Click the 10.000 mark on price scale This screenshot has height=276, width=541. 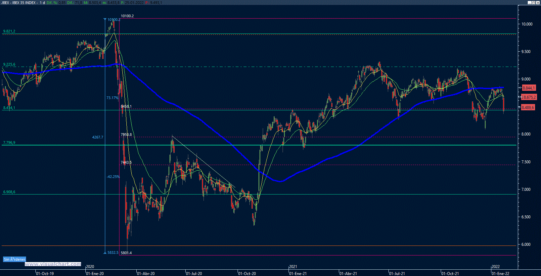pyautogui.click(x=527, y=24)
